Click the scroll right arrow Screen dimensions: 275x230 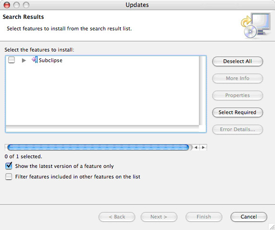click(203, 148)
